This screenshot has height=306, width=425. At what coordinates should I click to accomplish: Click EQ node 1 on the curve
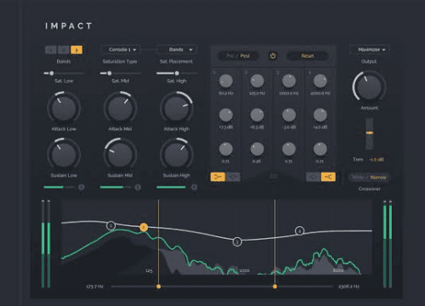(110, 225)
